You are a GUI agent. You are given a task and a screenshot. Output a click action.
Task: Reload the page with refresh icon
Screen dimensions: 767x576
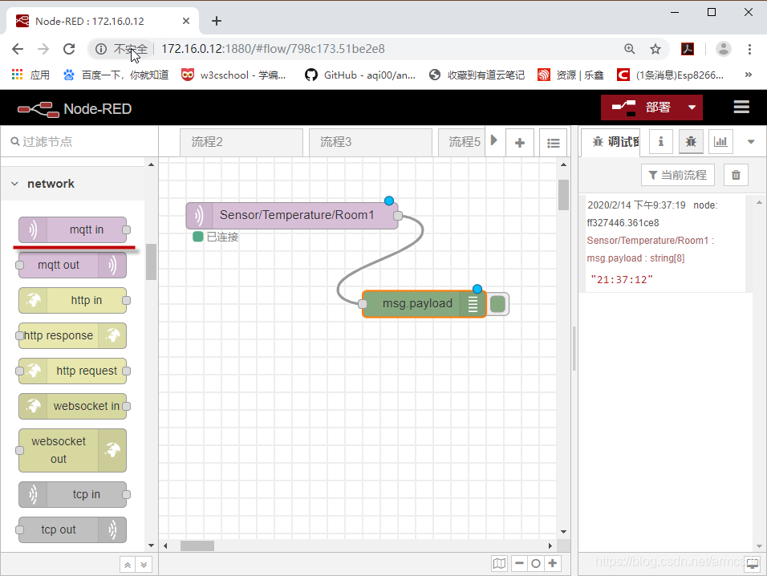click(x=69, y=49)
